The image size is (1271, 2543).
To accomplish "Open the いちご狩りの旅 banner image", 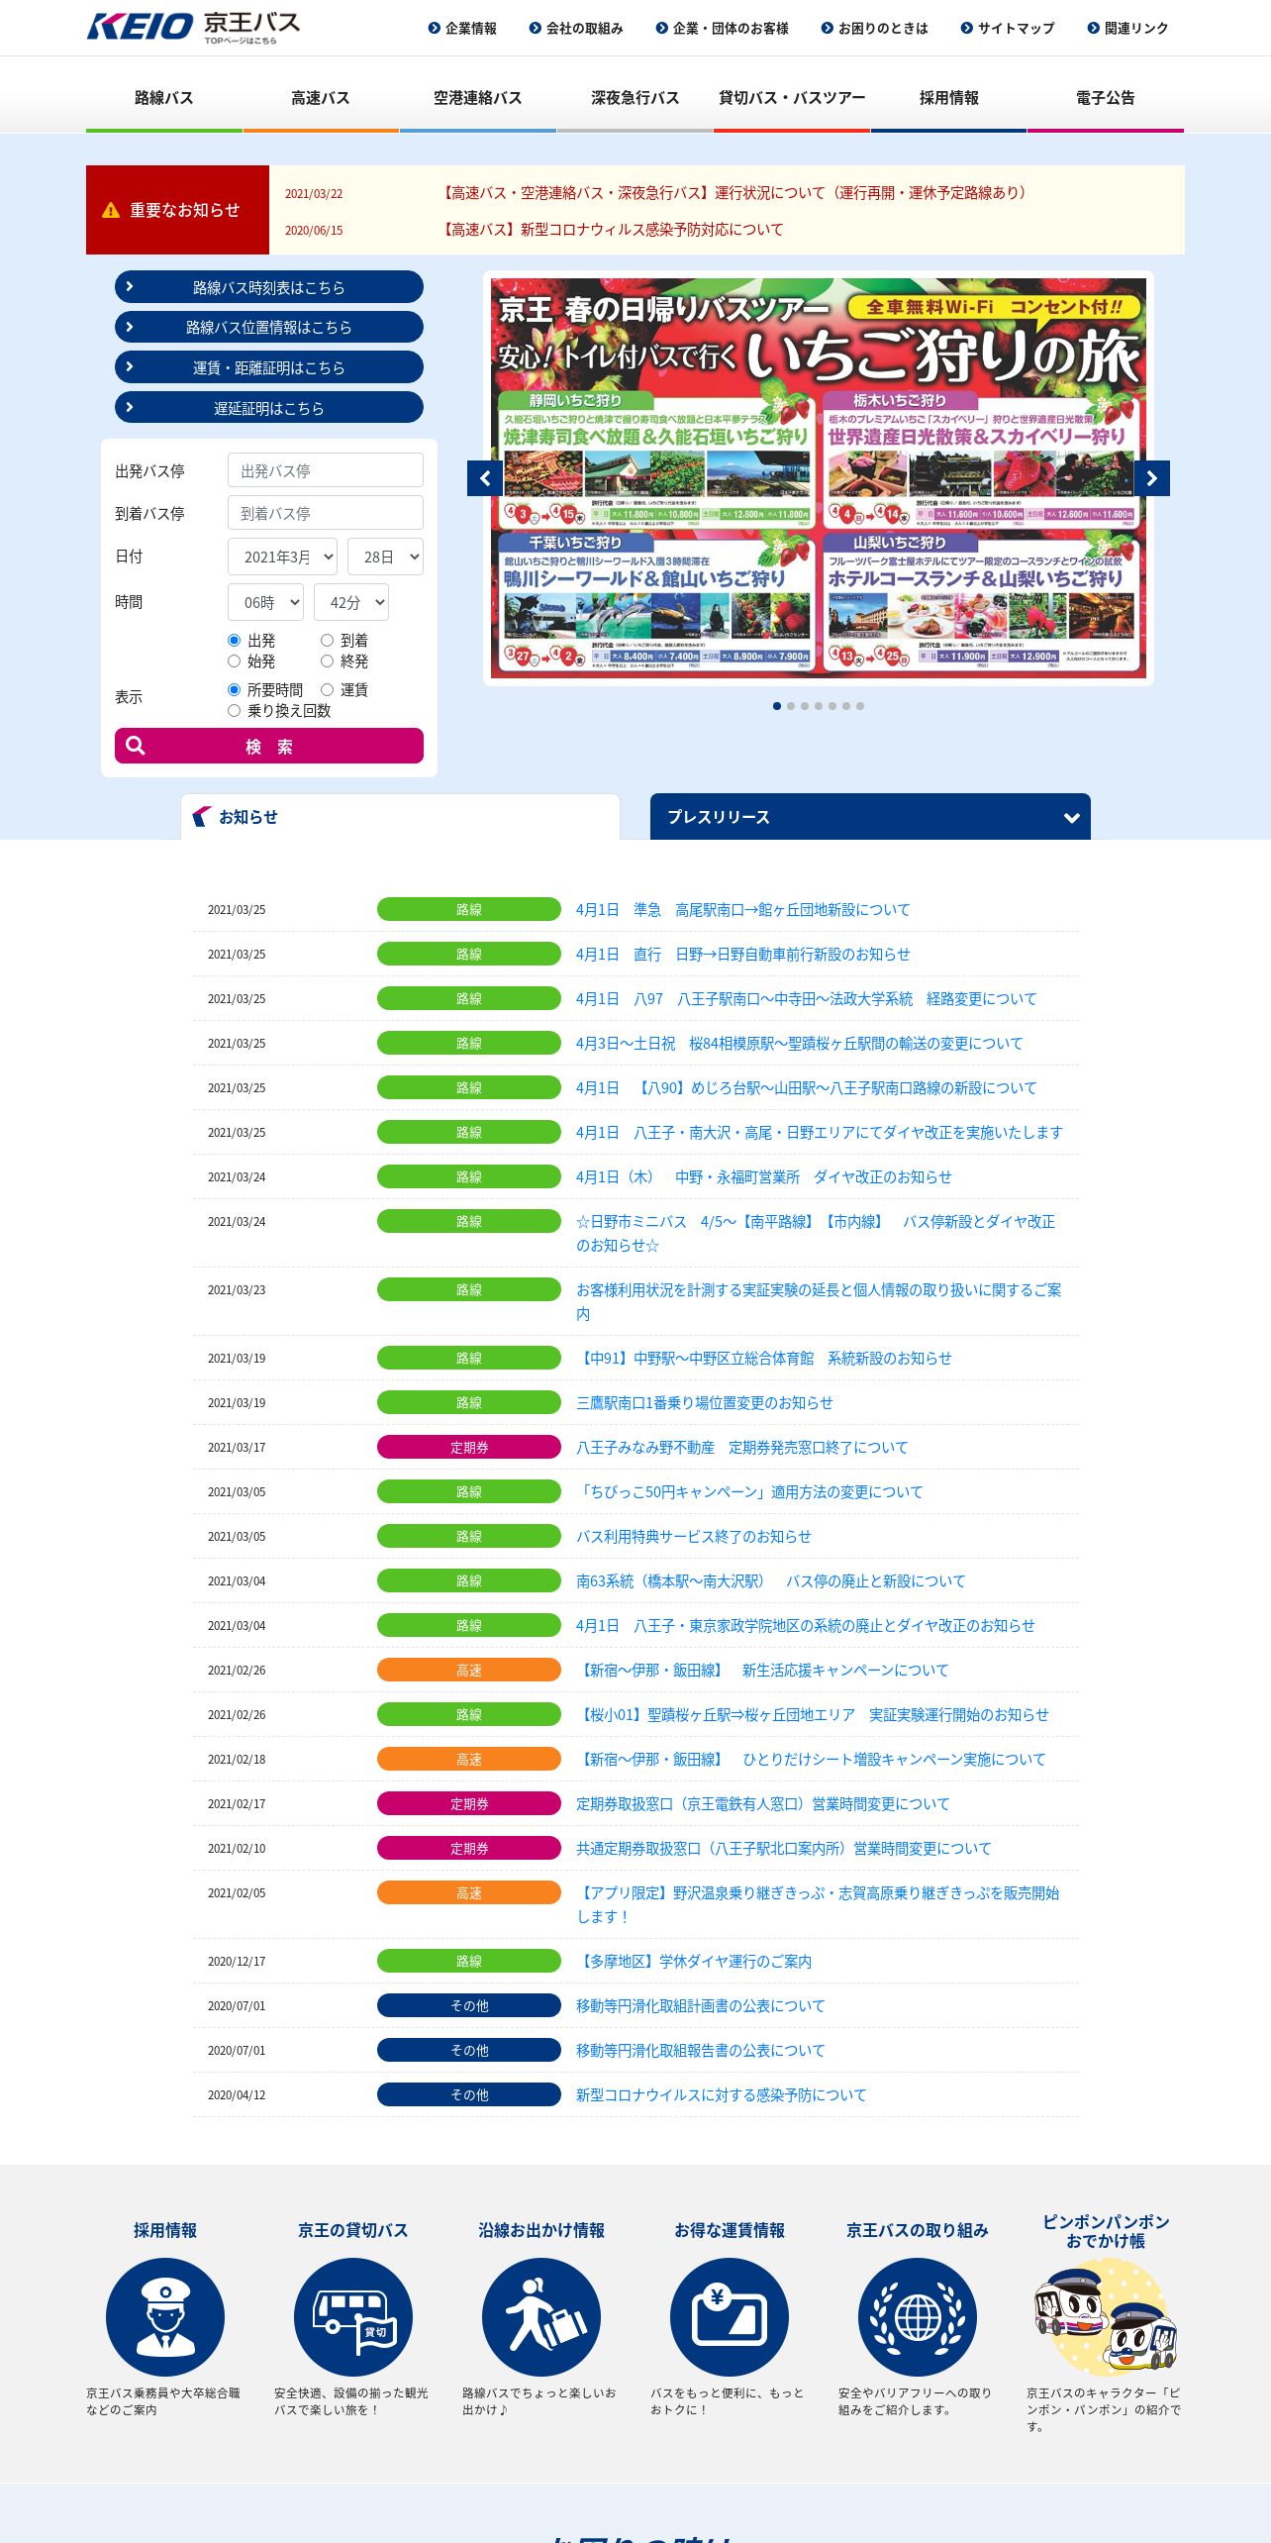I will [819, 478].
